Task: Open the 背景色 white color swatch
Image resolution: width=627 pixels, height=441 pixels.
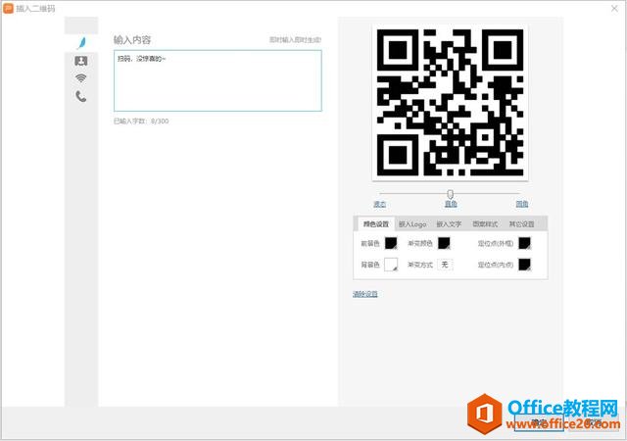Action: (391, 265)
